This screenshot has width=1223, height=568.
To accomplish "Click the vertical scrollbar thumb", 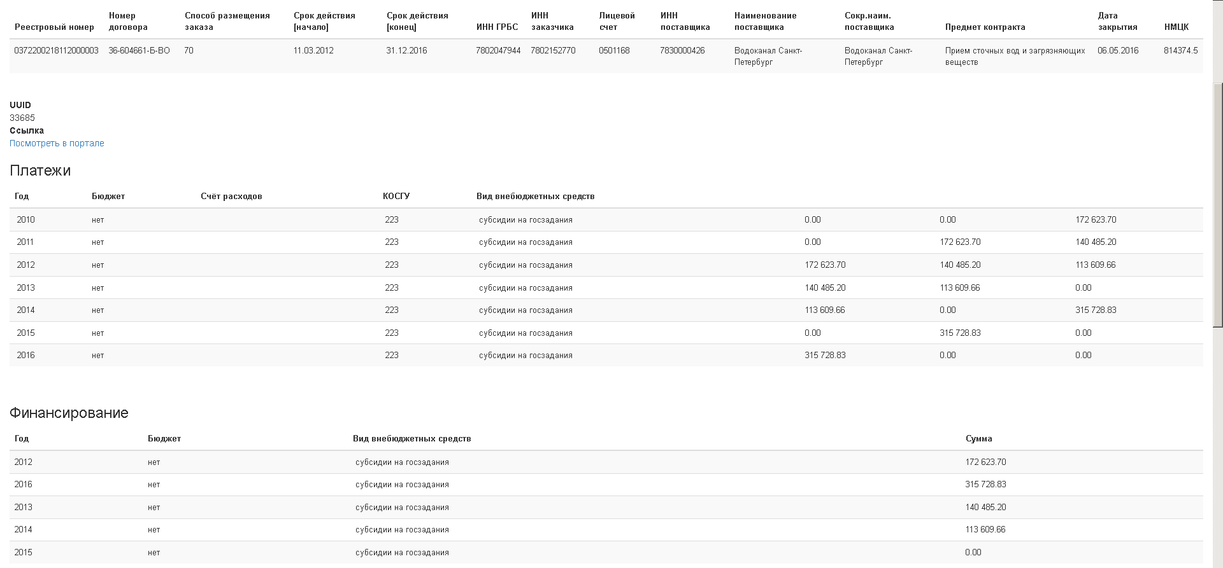I will click(x=1218, y=205).
